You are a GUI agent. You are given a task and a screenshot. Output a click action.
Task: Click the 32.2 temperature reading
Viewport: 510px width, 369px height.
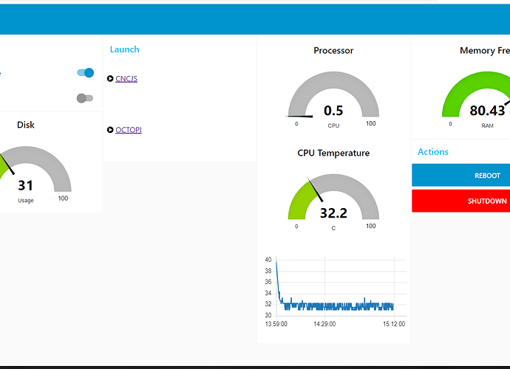(x=333, y=213)
